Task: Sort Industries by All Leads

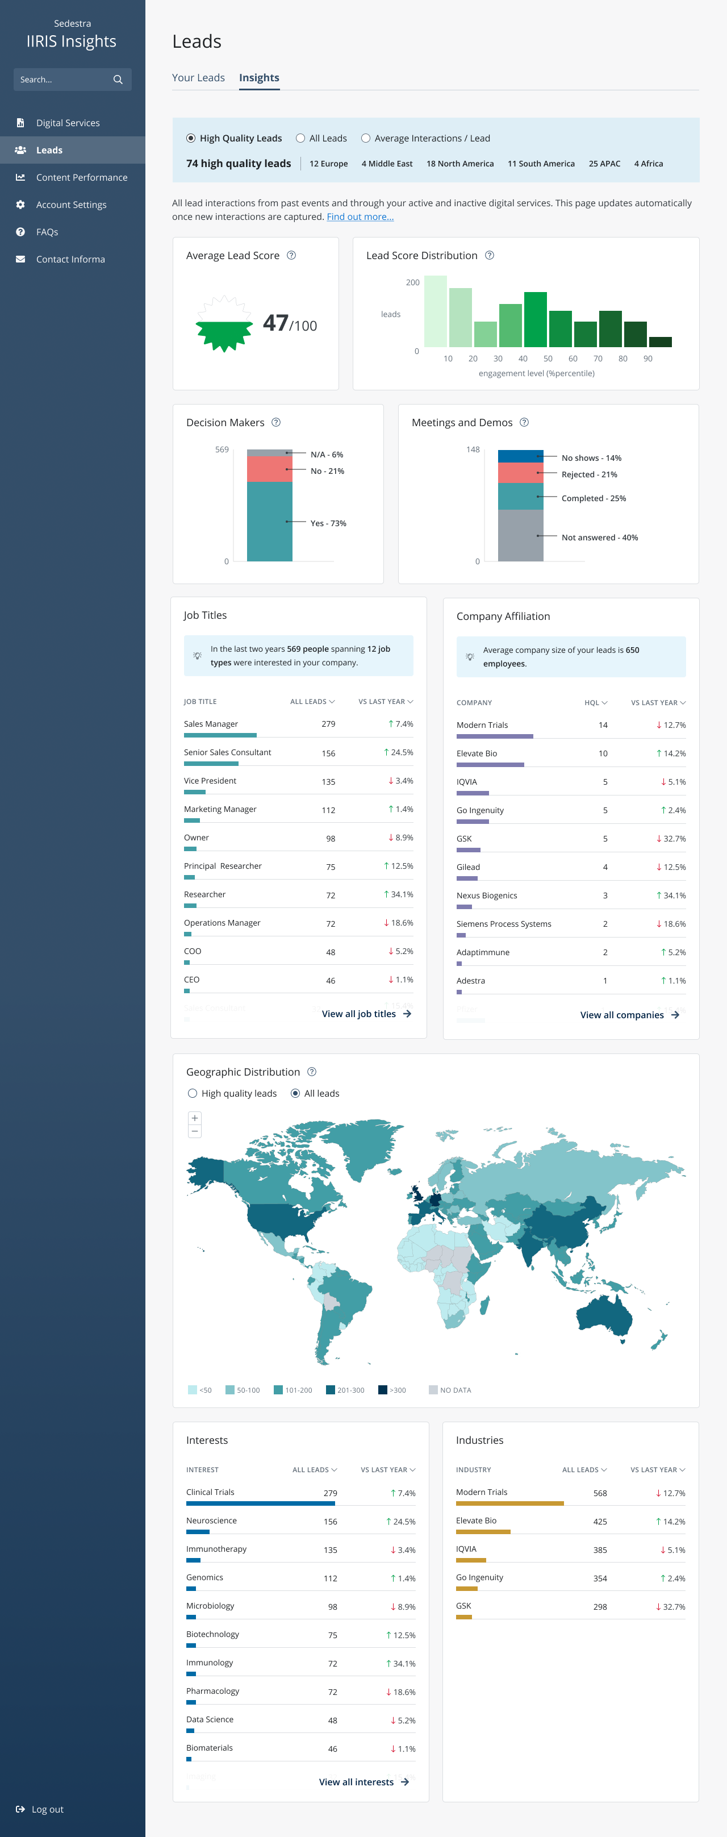Action: tap(584, 1470)
